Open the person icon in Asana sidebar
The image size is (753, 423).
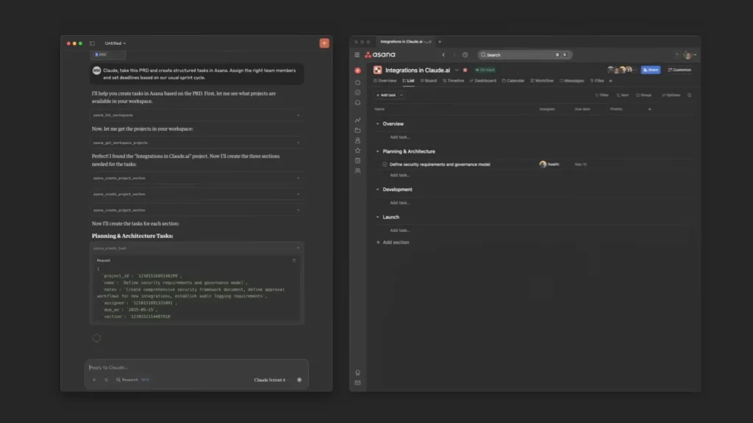pos(358,140)
